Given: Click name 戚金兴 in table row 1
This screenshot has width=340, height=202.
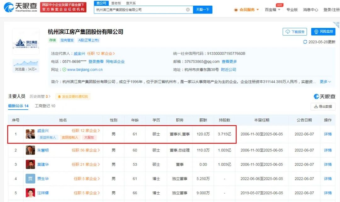Looking at the screenshot, I should pyautogui.click(x=43, y=131).
